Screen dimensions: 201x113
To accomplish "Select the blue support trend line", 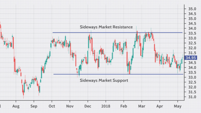I will pyautogui.click(x=117, y=74).
